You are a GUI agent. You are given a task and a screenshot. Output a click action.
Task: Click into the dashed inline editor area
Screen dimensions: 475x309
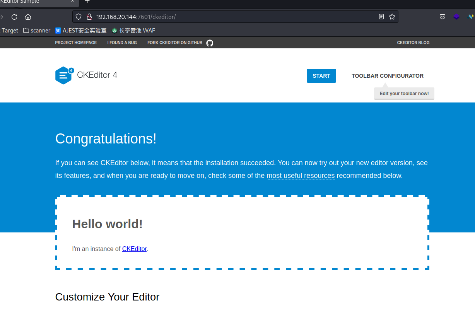click(x=242, y=232)
